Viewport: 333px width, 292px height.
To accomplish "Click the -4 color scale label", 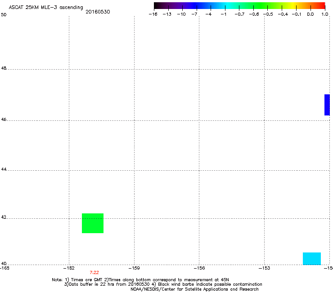I will point(209,14).
